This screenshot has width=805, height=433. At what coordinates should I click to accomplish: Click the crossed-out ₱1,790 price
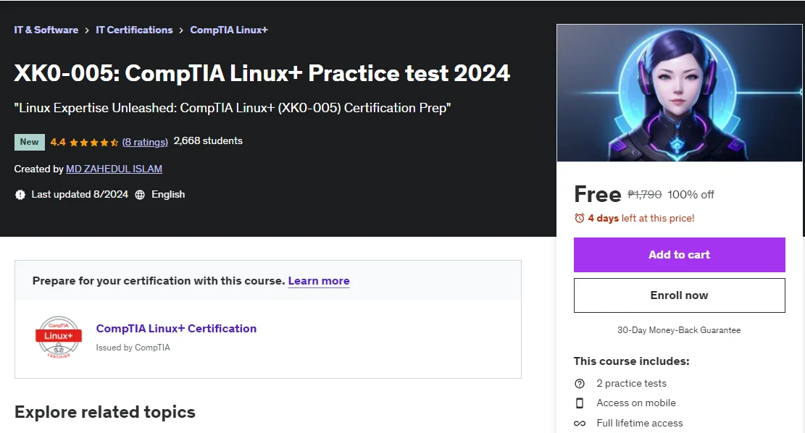tap(644, 195)
